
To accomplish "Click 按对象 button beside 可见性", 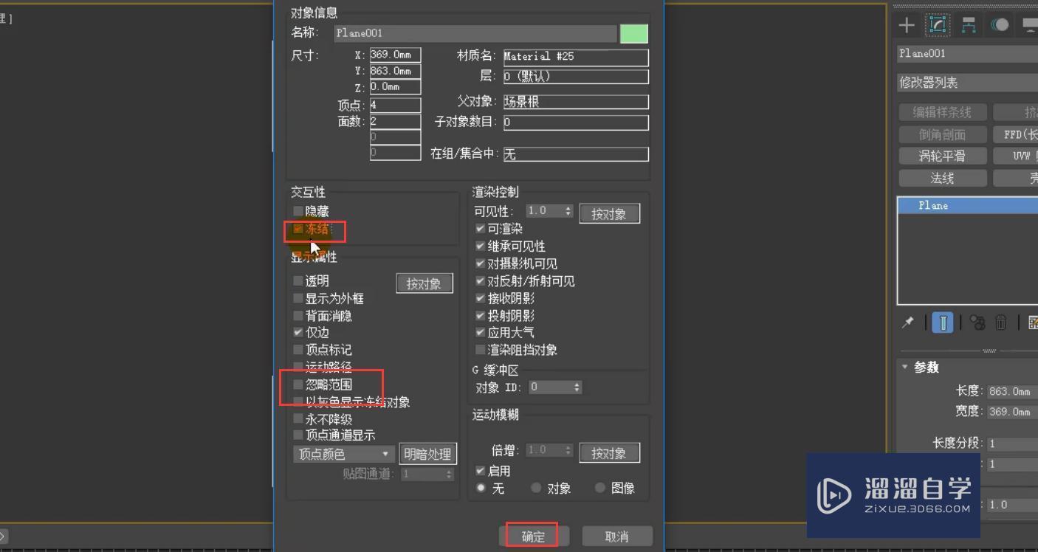I will click(609, 214).
